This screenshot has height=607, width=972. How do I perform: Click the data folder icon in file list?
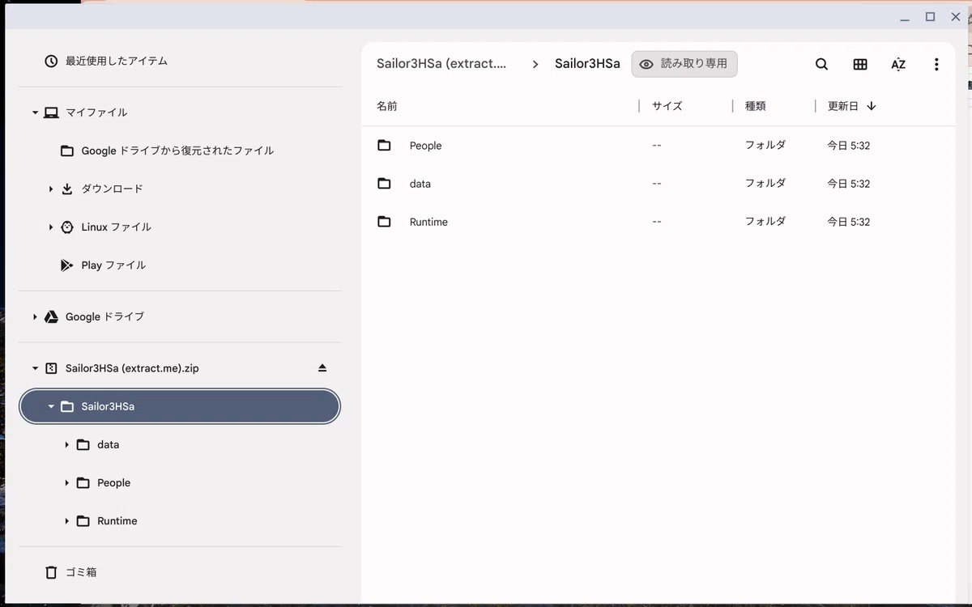coord(384,184)
